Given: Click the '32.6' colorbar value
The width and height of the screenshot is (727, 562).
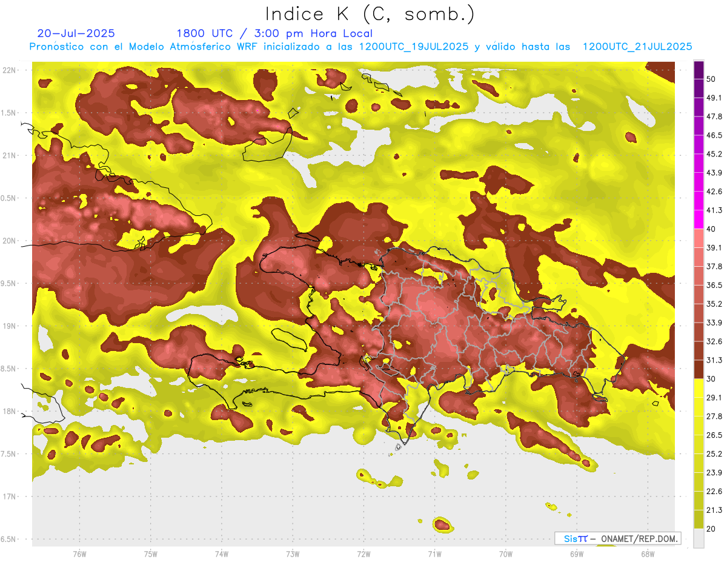Looking at the screenshot, I should 714,341.
